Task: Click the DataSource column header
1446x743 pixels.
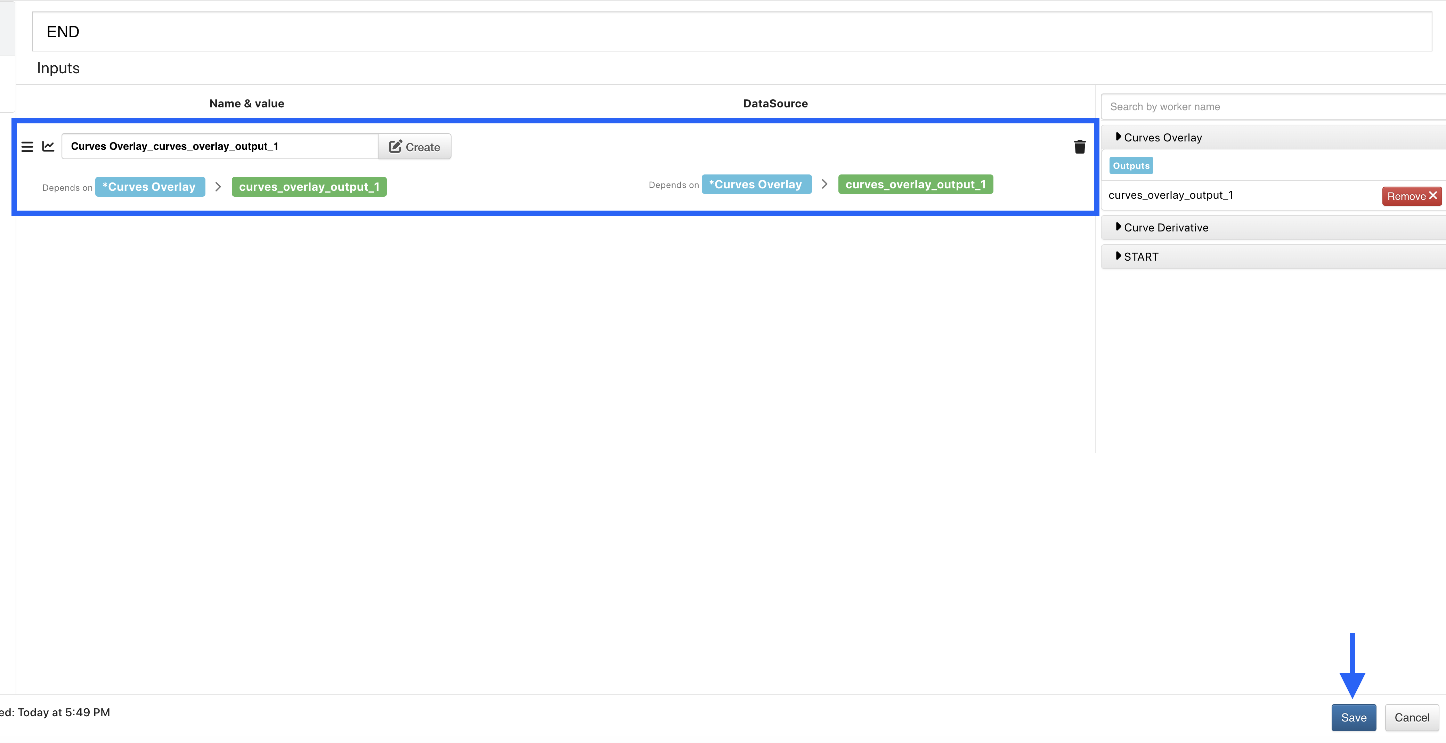Action: pos(775,104)
